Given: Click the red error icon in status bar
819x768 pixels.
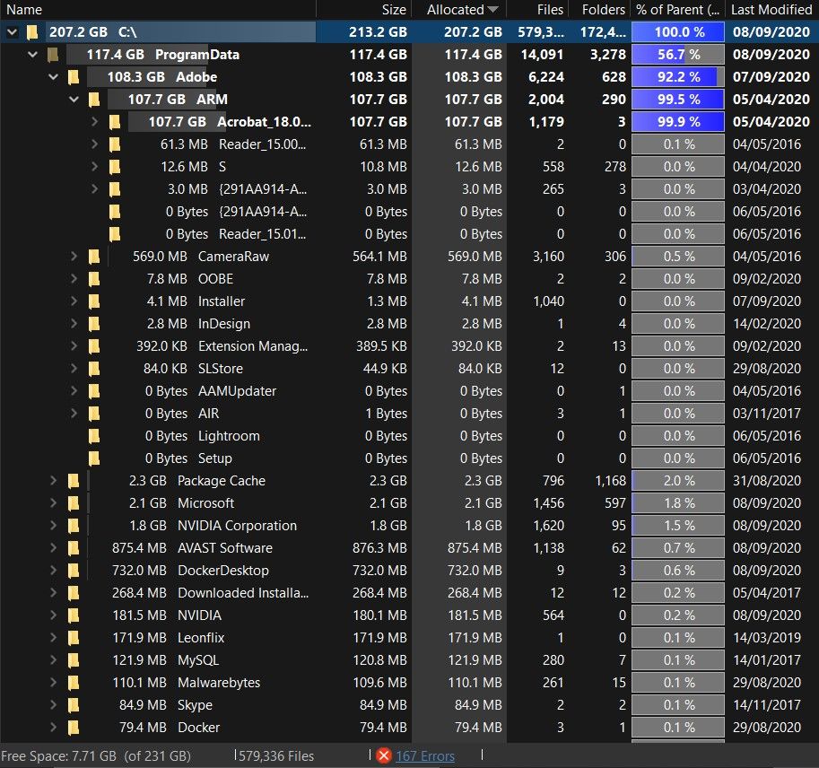Looking at the screenshot, I should click(384, 755).
